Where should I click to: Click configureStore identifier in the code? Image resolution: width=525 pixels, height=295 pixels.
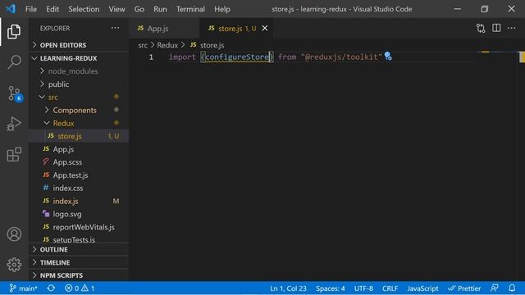click(237, 57)
